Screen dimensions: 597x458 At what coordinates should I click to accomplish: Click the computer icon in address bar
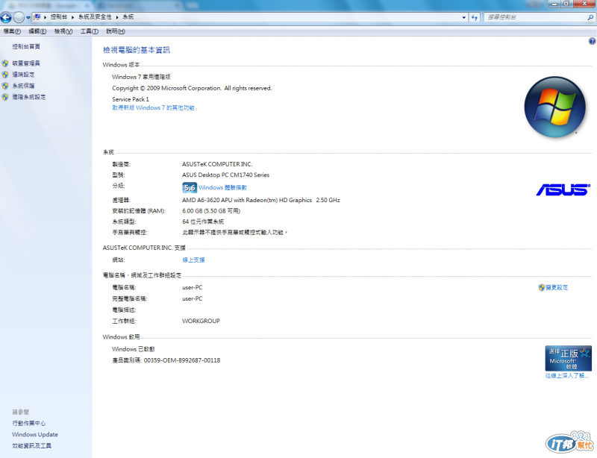[37, 16]
